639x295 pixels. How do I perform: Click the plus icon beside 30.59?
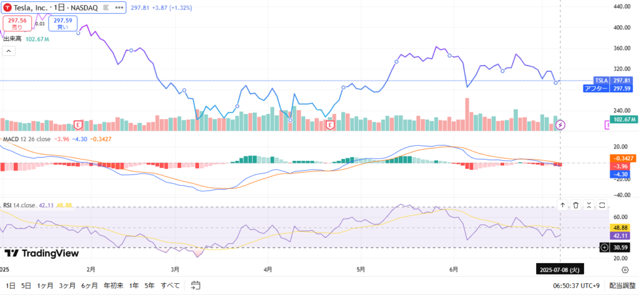(x=604, y=247)
